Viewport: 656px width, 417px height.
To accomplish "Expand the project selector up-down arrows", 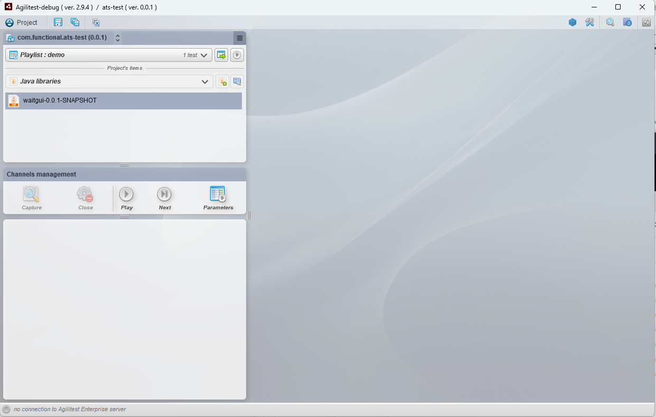I will click(x=118, y=38).
